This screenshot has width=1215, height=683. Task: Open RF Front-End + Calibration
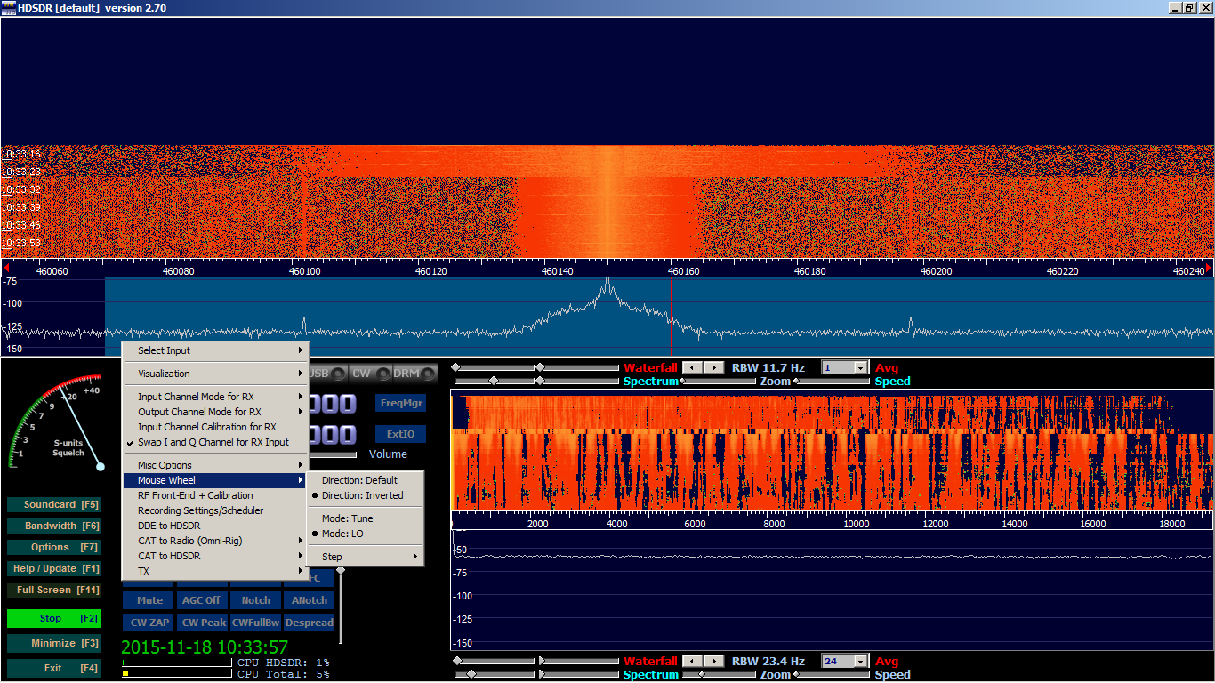[215, 495]
